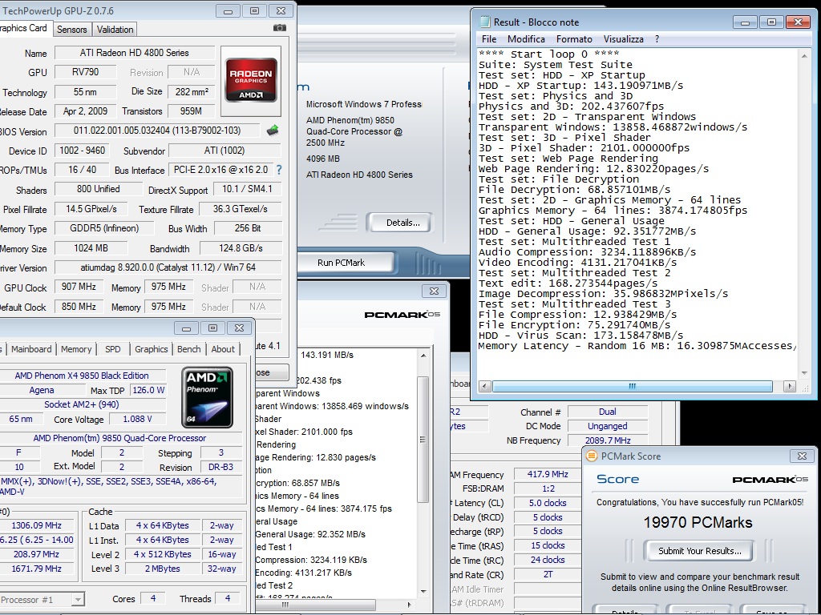
Task: Click the Notepad horizontal scrollbar thumb
Action: 632,387
